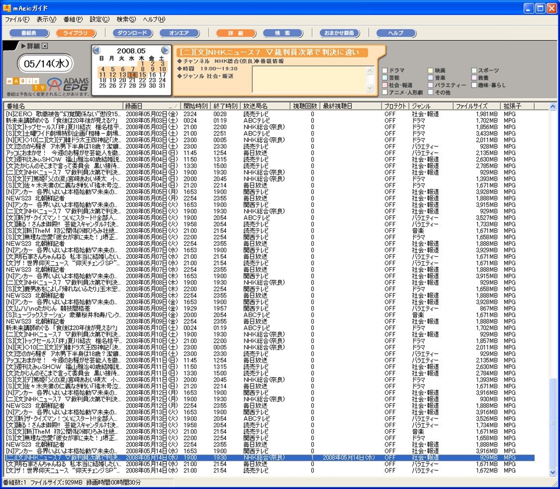Sort list by ファイルサイズ column header

click(x=477, y=106)
